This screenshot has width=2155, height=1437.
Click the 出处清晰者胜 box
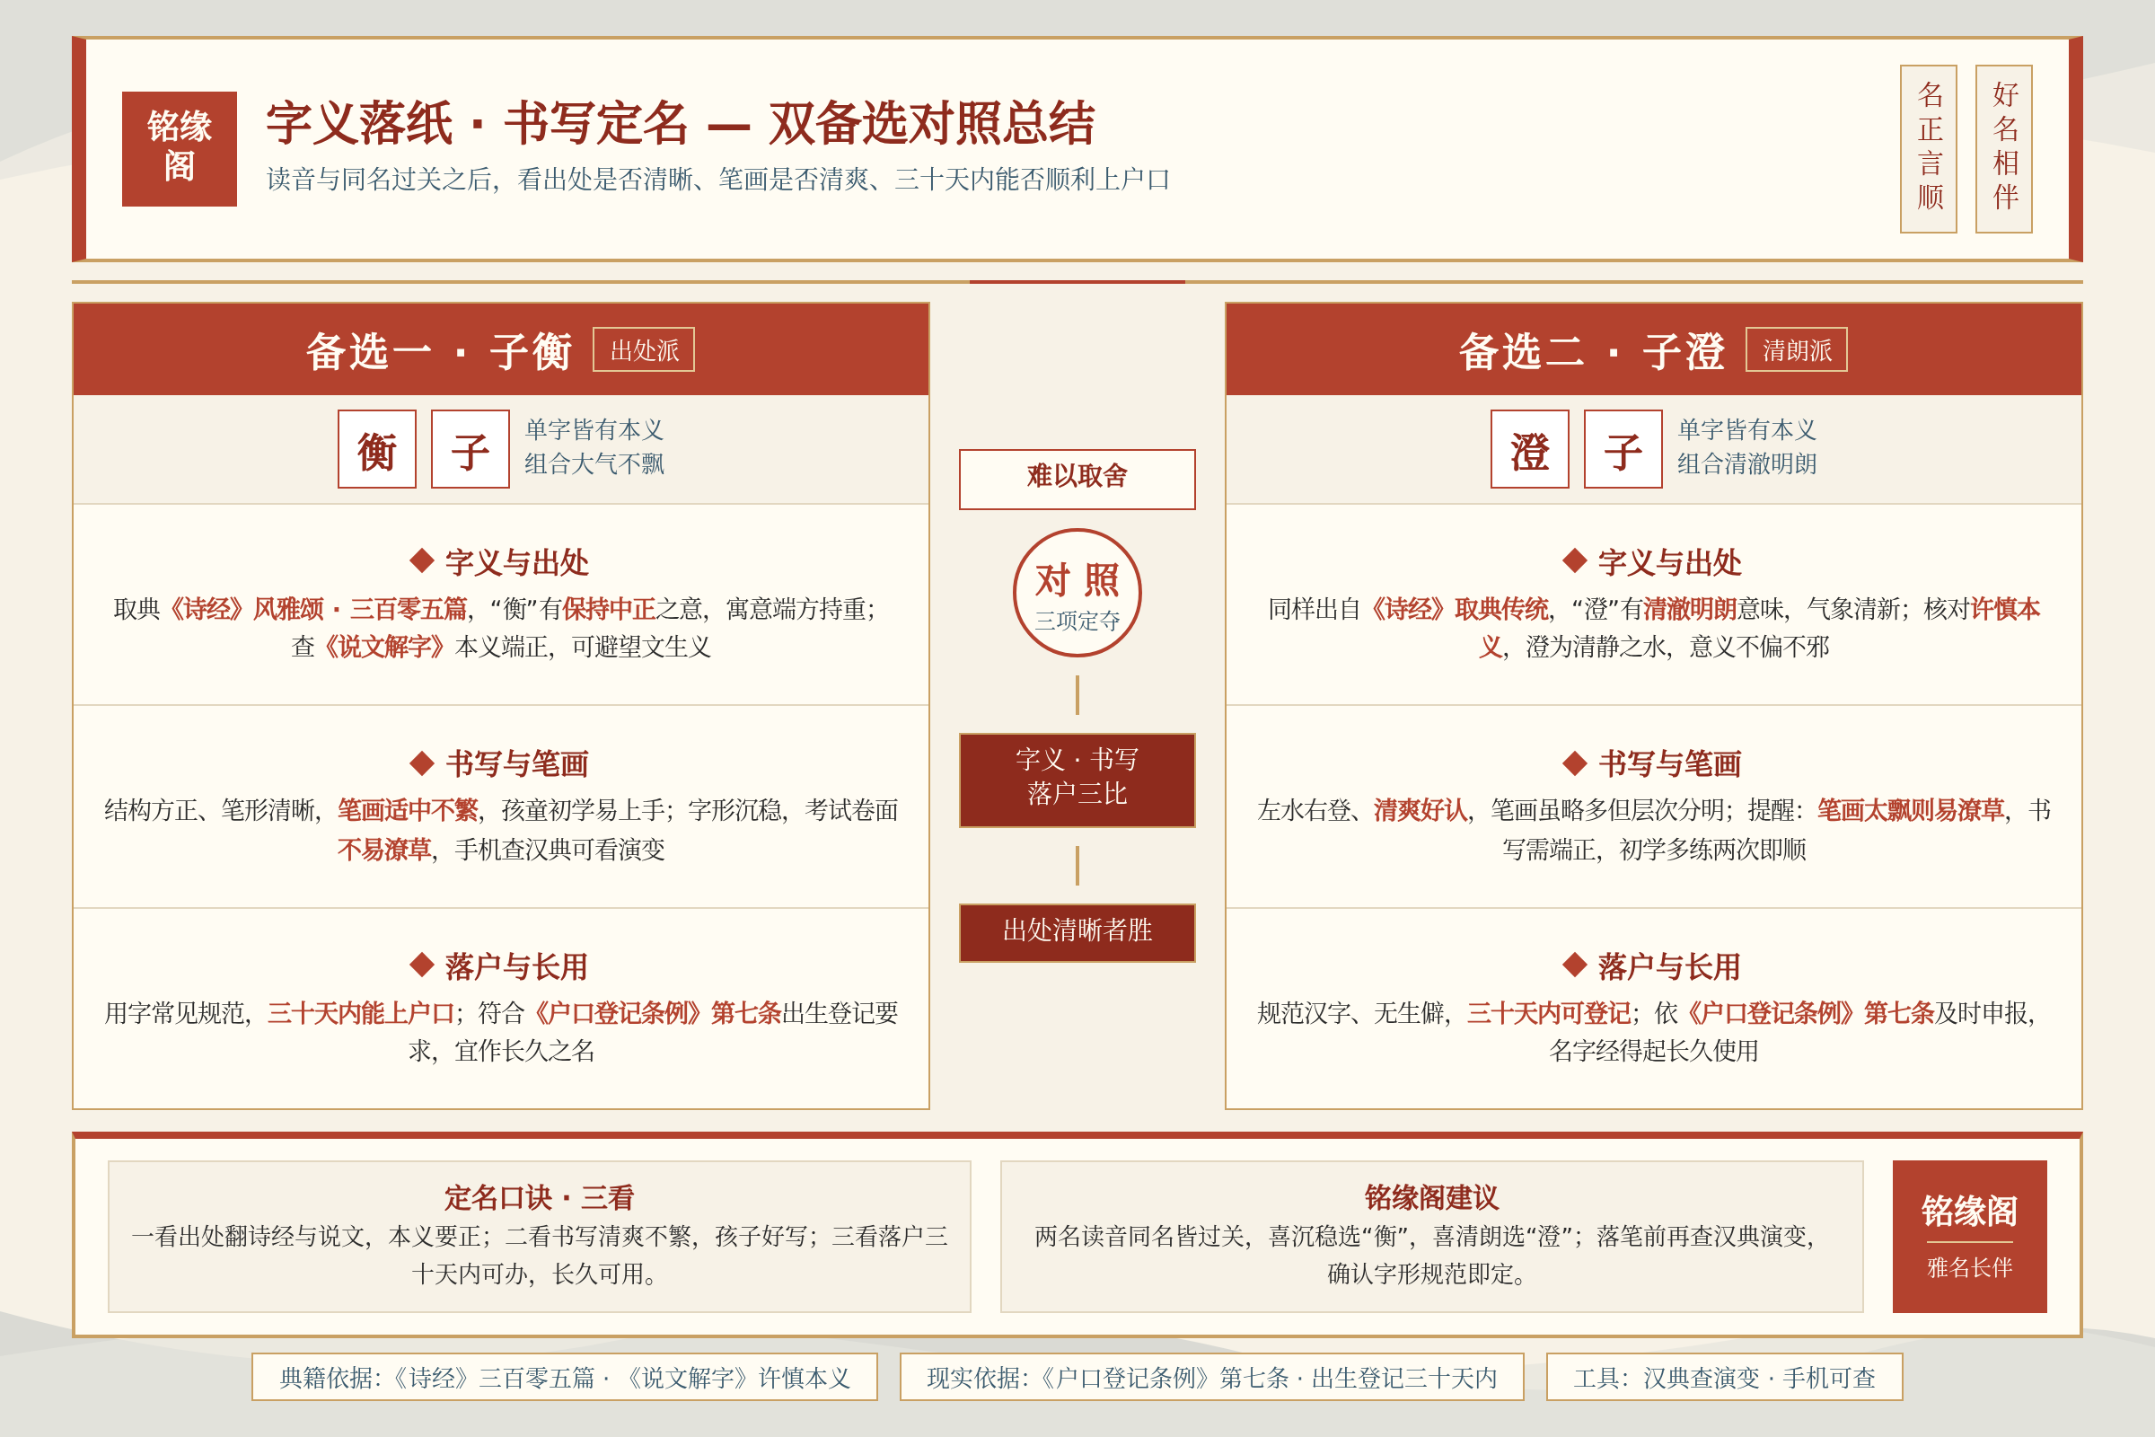[x=1077, y=933]
